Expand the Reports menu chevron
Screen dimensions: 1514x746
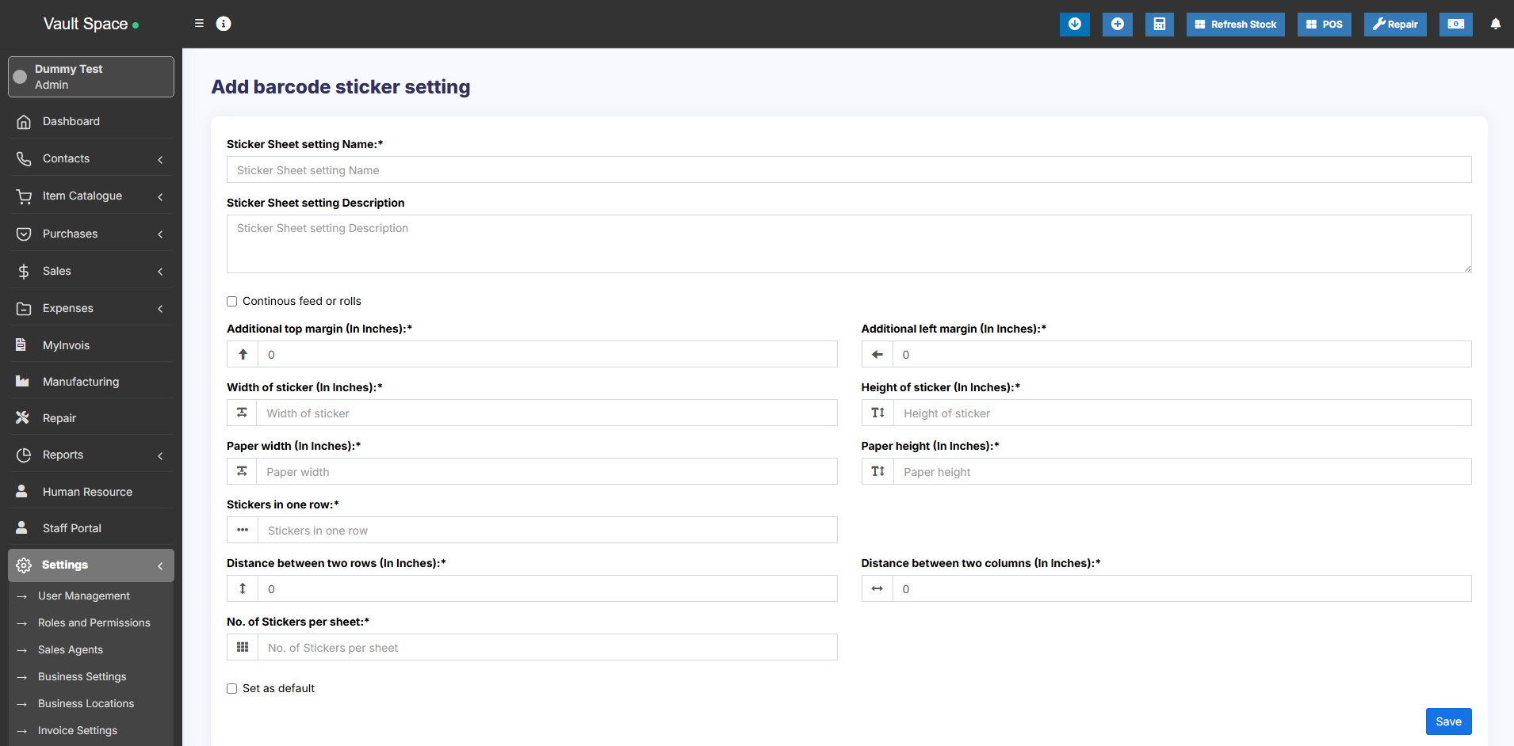[160, 455]
